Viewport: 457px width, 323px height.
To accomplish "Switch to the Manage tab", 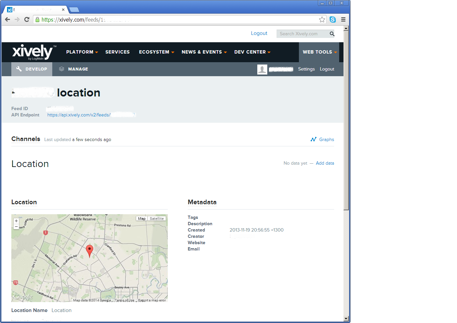I will pos(74,69).
